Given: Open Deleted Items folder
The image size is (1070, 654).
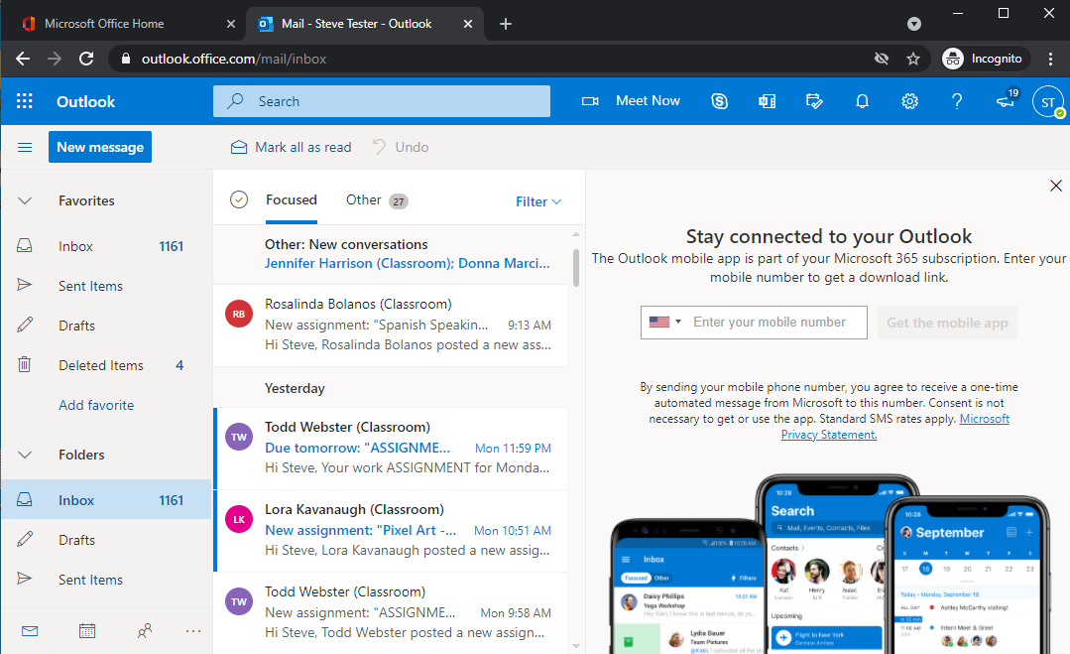Looking at the screenshot, I should [106, 365].
